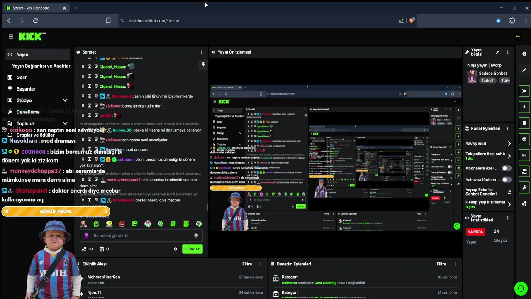
Task: Toggle Abonelere özel switch
Action: (x=507, y=168)
